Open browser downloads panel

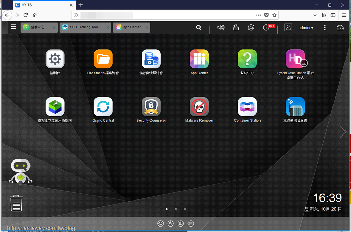point(315,15)
